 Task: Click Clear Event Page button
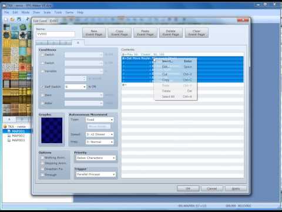click(196, 33)
